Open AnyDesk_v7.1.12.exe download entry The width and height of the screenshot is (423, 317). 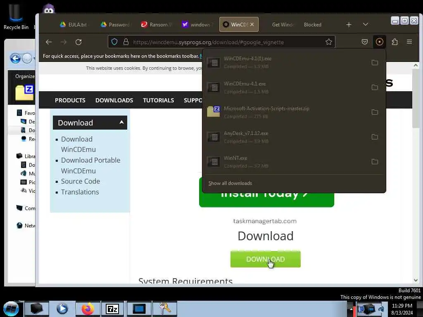[285, 137]
